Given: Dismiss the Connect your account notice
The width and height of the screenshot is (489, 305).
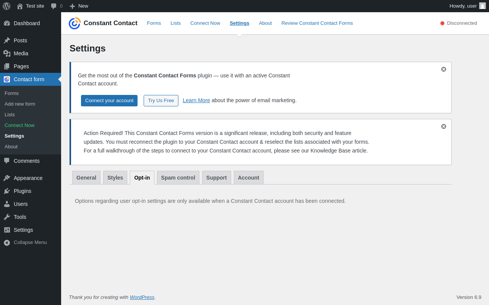Looking at the screenshot, I should point(444,69).
